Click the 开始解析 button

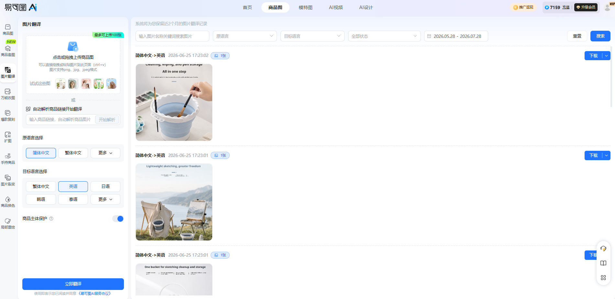pos(107,120)
